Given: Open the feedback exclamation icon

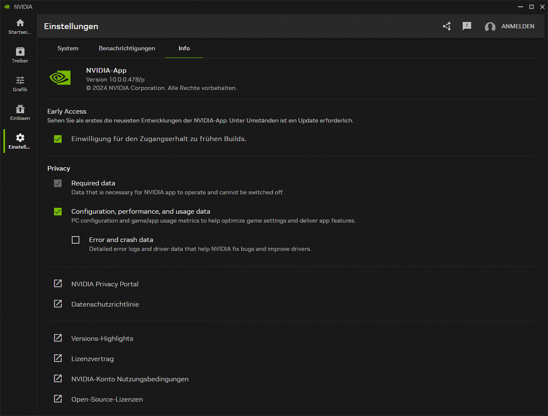Looking at the screenshot, I should point(467,26).
